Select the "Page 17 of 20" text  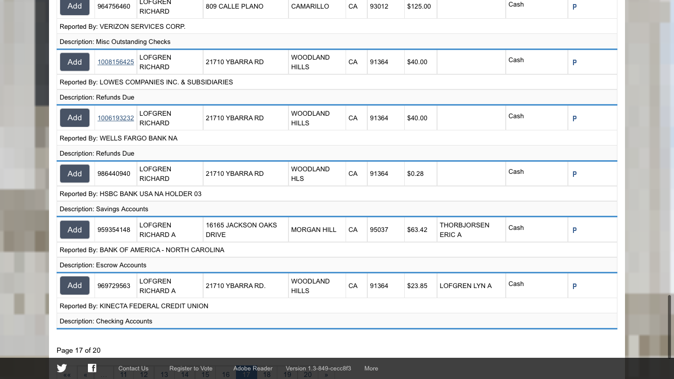click(78, 350)
